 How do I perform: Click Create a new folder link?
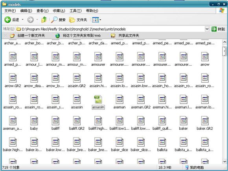tap(27, 35)
